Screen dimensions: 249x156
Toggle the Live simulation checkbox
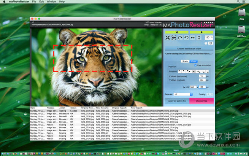click(195, 65)
